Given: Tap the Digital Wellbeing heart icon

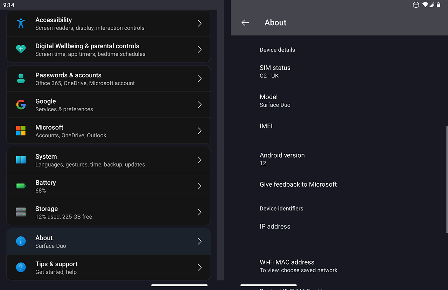Looking at the screenshot, I should (x=21, y=49).
